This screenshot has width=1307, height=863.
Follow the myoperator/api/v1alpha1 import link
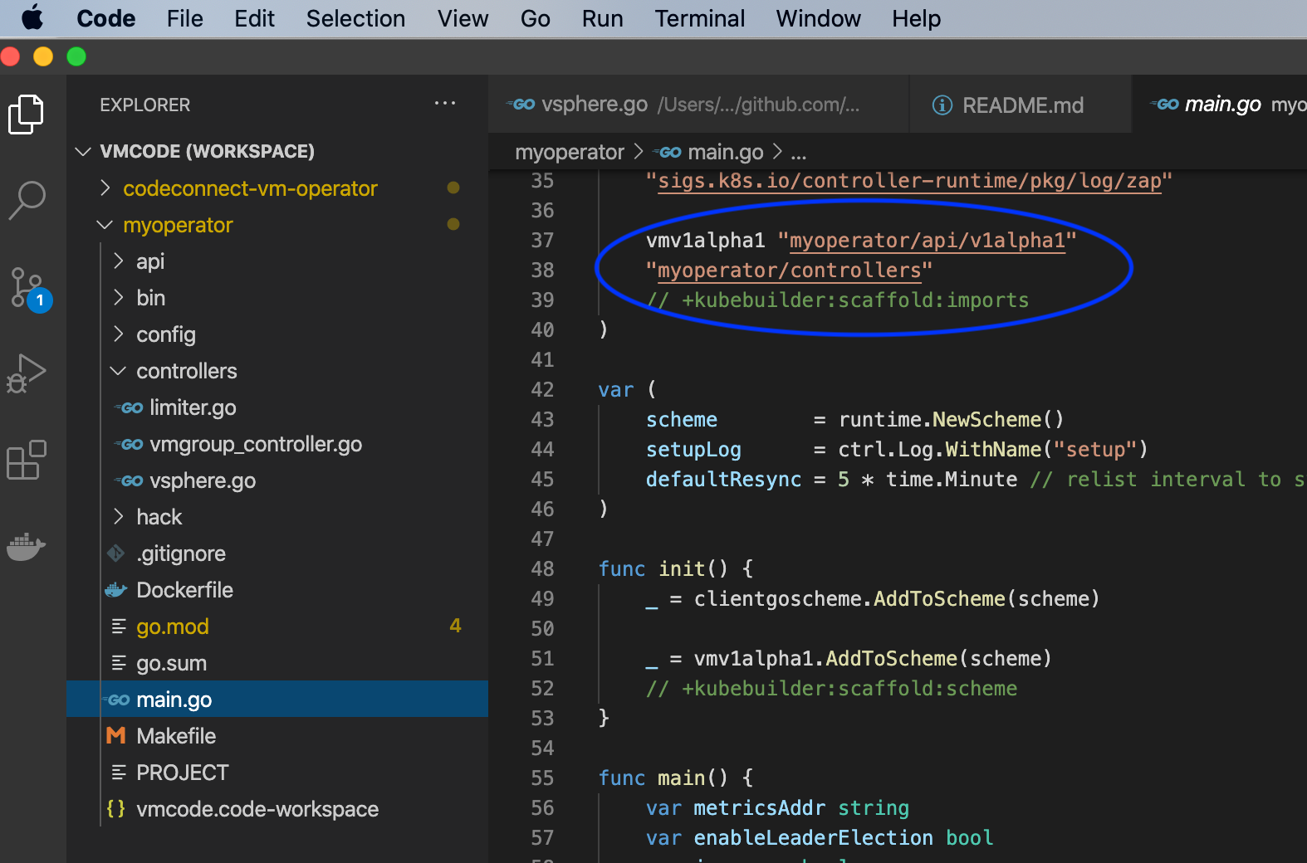point(927,241)
